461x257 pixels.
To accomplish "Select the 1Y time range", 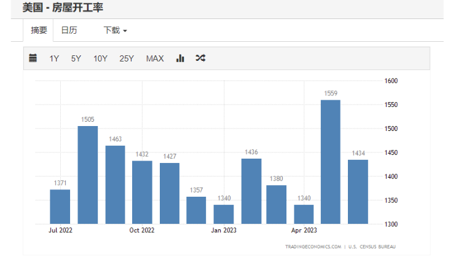I will coord(54,58).
